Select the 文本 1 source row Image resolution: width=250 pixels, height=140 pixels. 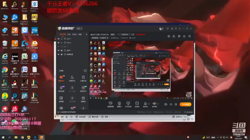point(72,39)
